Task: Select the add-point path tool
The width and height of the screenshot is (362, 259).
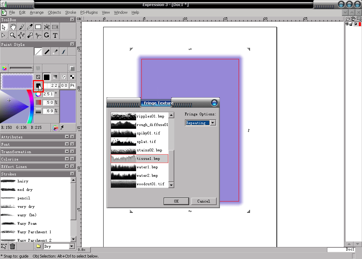Action: 38,36
